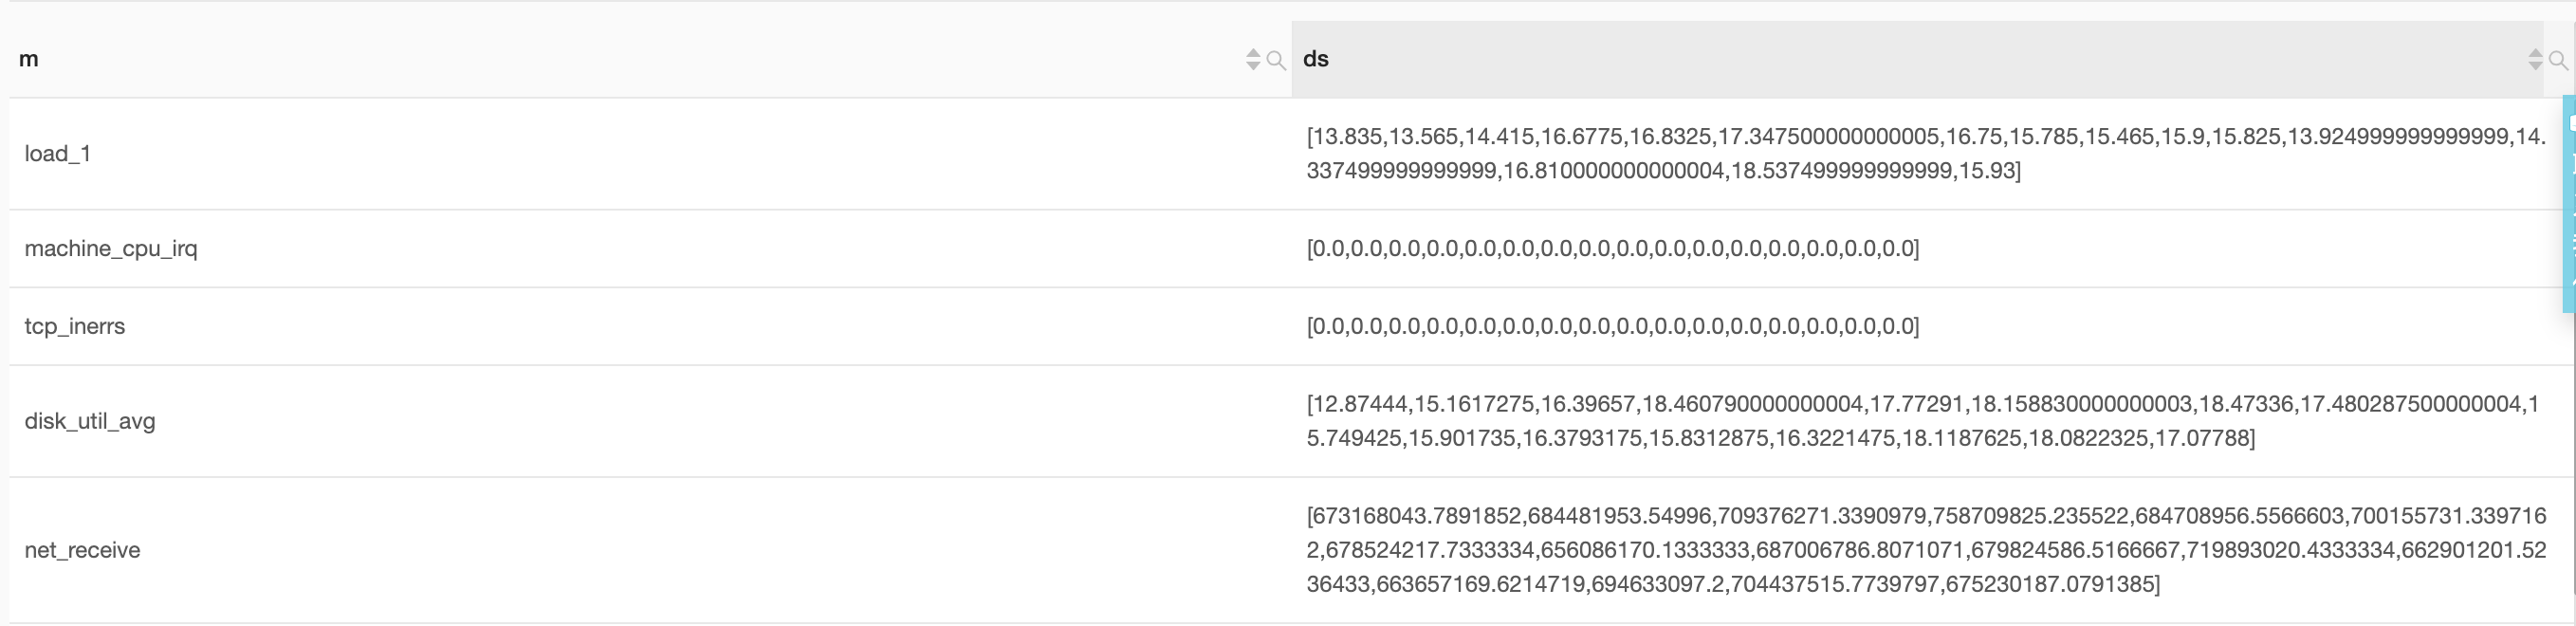This screenshot has height=626, width=2576.
Task: Sort the m column via sort arrows
Action: pos(1253,60)
